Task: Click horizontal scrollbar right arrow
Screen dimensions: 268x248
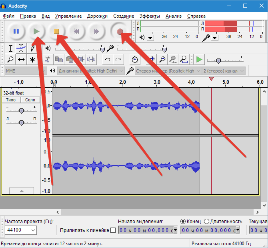Action: tap(258, 212)
